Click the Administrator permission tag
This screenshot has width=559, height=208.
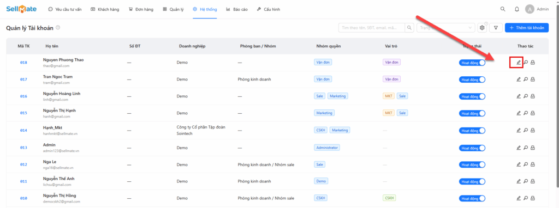(x=328, y=148)
